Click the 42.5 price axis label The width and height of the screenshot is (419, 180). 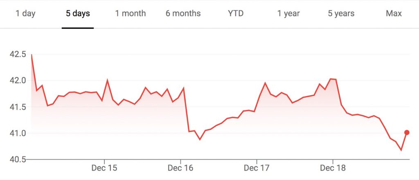click(18, 55)
